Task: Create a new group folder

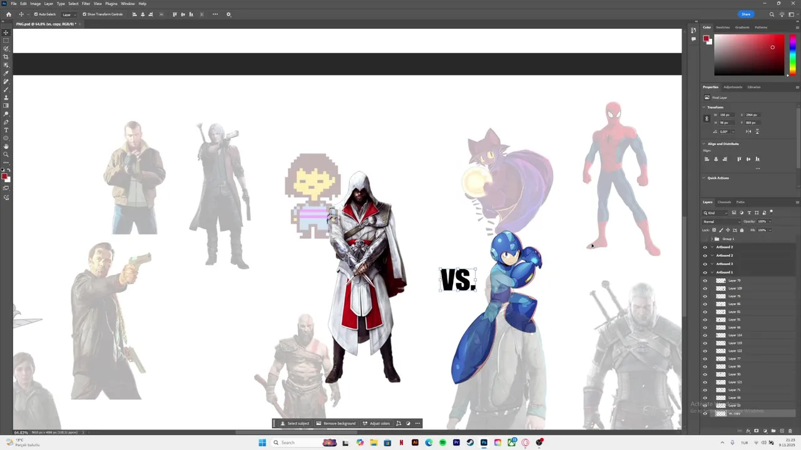Action: (773, 431)
